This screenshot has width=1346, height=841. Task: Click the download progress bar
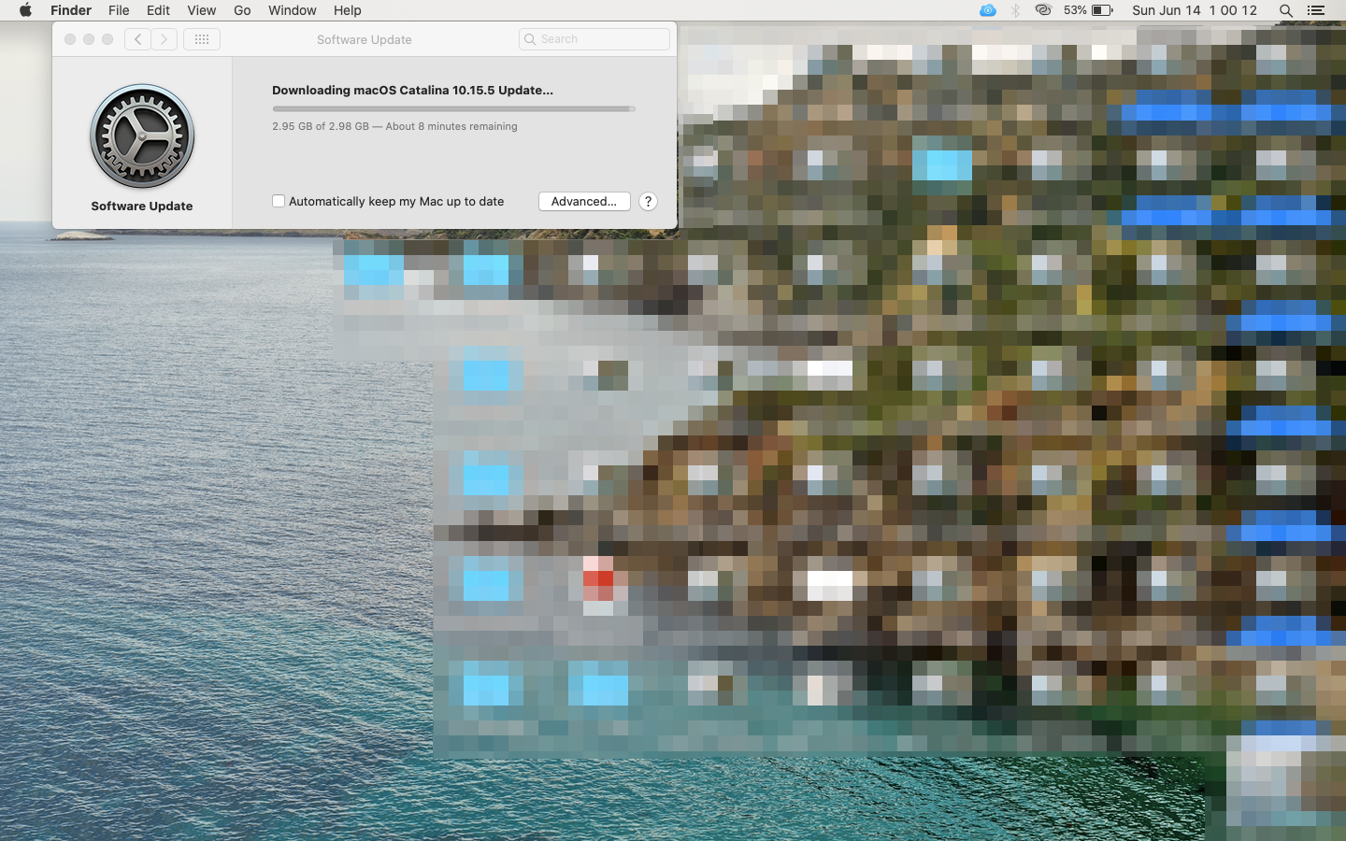click(453, 108)
